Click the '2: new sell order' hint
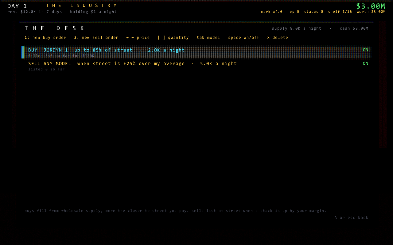The image size is (393, 245). 96,37
